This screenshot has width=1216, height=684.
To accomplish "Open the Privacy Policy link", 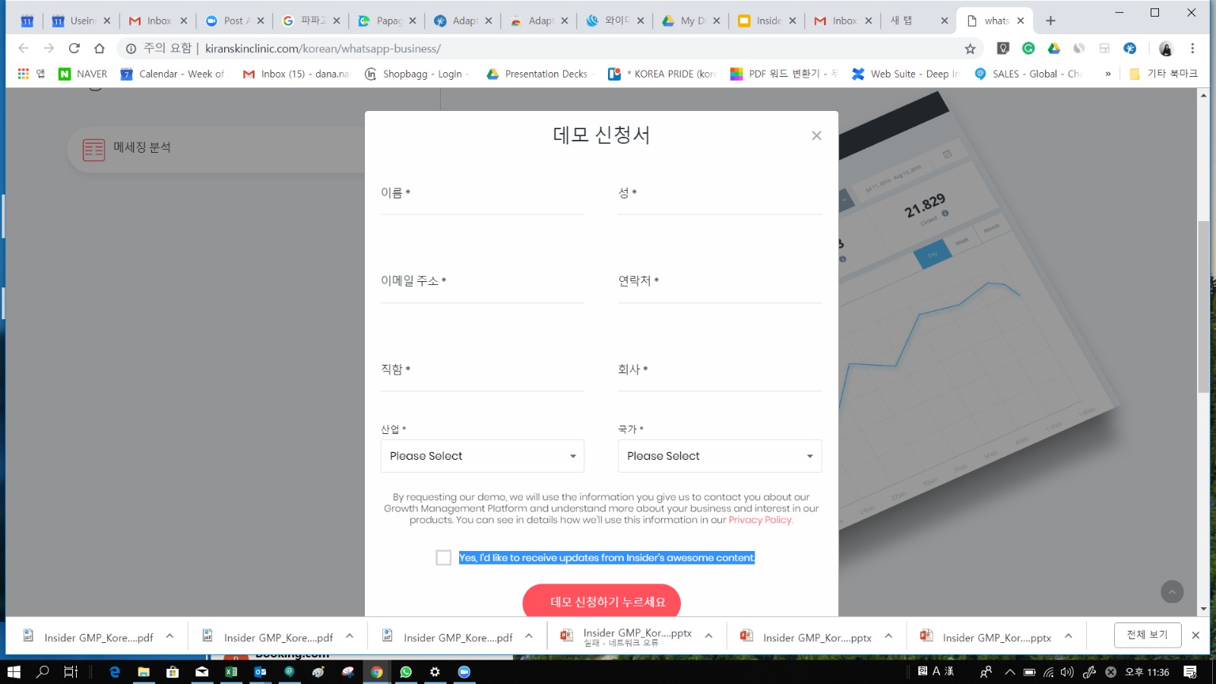I will click(760, 520).
